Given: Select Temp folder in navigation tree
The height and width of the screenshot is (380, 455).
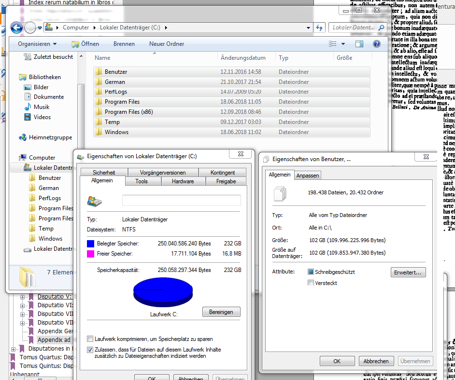Looking at the screenshot, I should pyautogui.click(x=46, y=229).
